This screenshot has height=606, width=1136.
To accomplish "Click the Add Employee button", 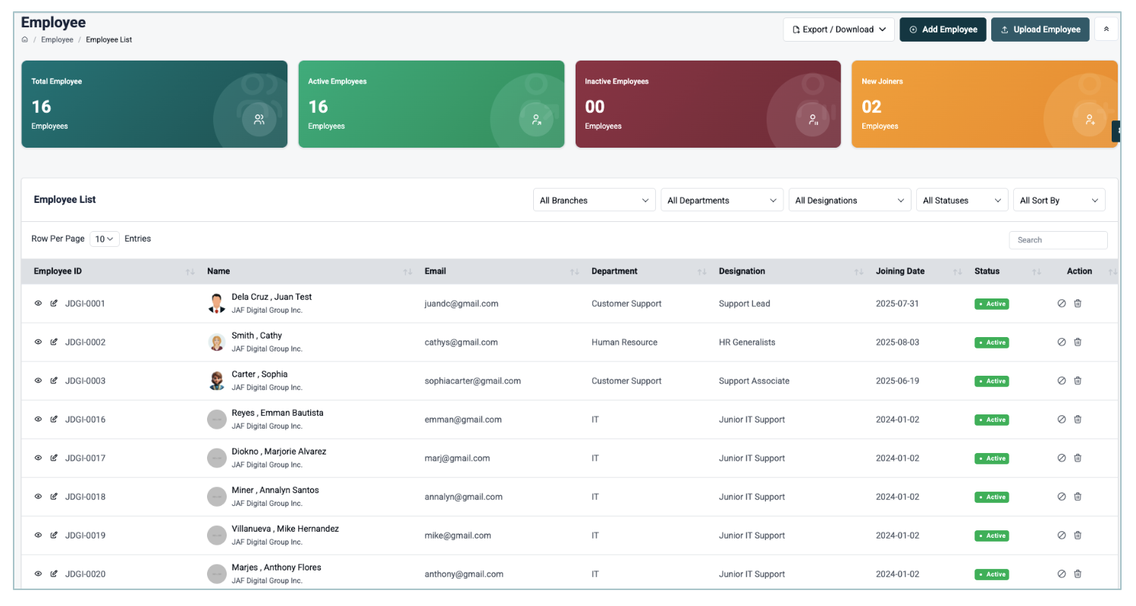I will [x=943, y=30].
